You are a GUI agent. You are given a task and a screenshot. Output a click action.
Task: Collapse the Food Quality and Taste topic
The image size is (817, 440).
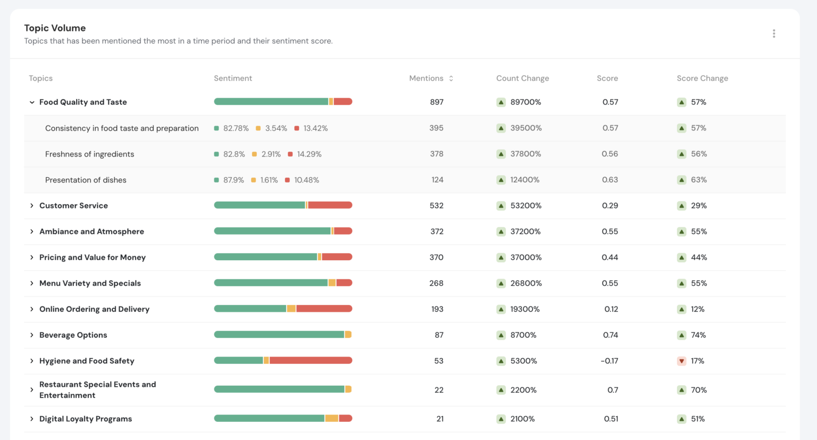pyautogui.click(x=31, y=102)
